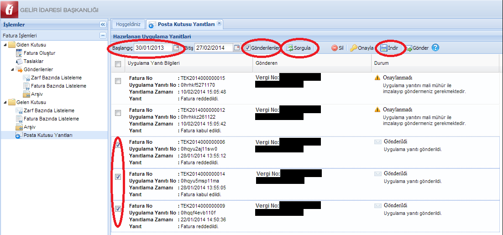The image size is (503, 235).
Task: Collapse the İşlemler side panel
Action: point(103,25)
